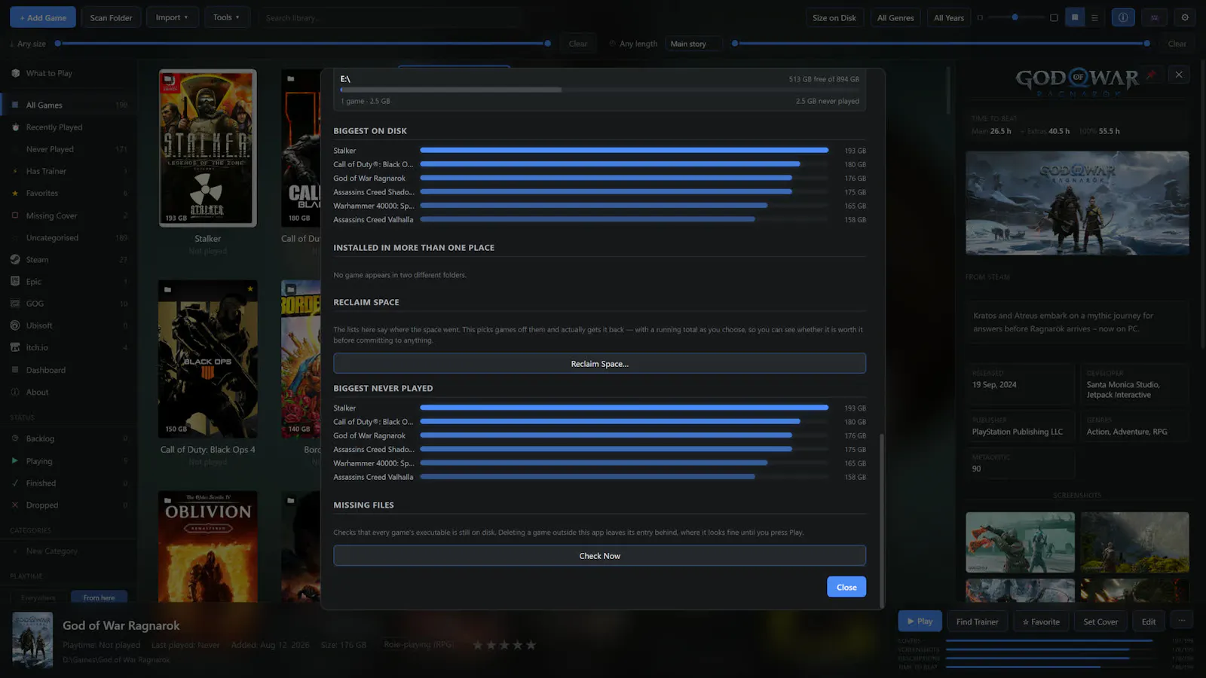The image size is (1206, 678).
Task: Click the Set Cover button
Action: (x=1100, y=621)
